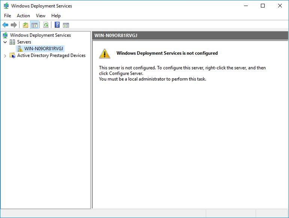The width and height of the screenshot is (289, 218).
Task: Click the Windows Deployment Services title bar icon
Action: [x=6, y=6]
